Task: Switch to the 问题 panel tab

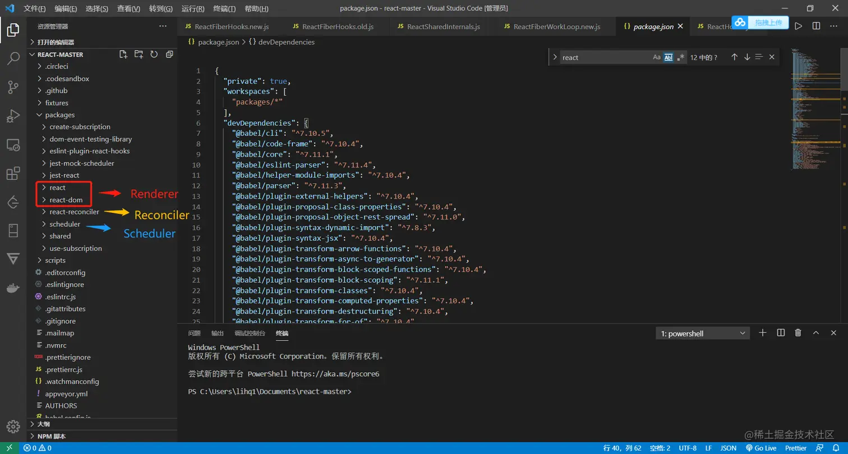Action: 194,333
